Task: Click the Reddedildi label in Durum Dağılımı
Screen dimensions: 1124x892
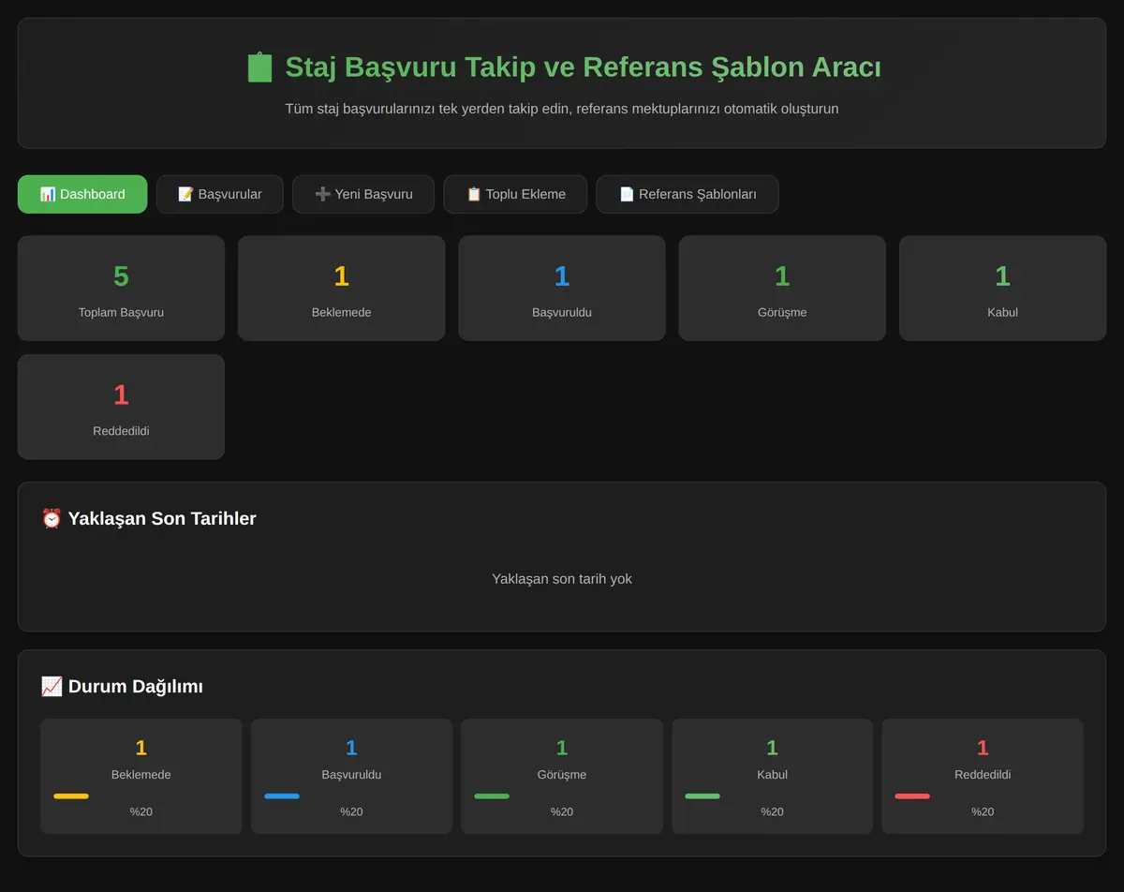Action: pos(983,775)
